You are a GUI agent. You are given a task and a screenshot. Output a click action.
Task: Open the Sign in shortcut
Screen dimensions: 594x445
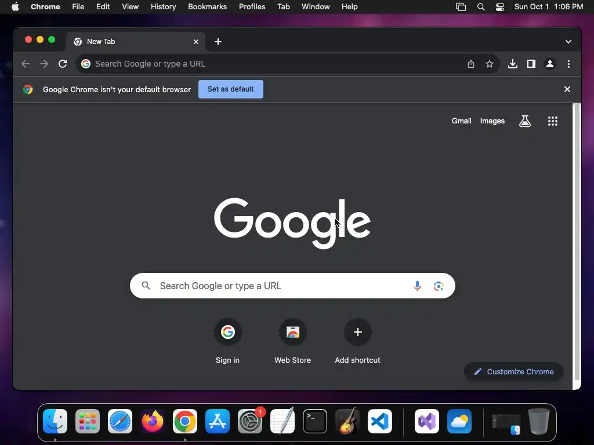click(227, 341)
